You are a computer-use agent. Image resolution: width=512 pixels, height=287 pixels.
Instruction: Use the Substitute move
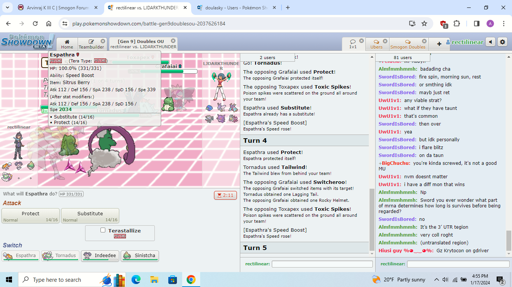(x=90, y=216)
